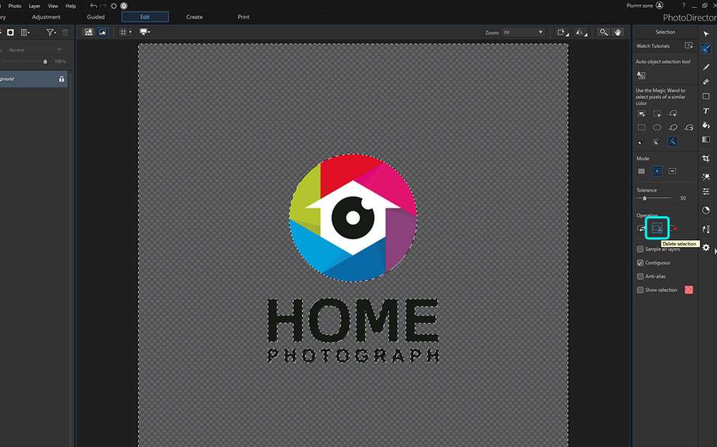Choose the smart selection brush tool
The width and height of the screenshot is (717, 447).
(657, 142)
